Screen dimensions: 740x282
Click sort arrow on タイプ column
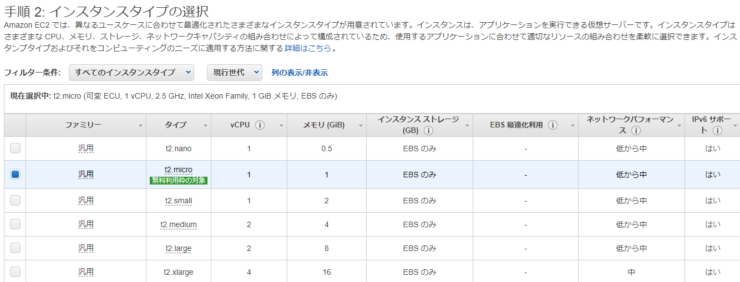pos(205,126)
